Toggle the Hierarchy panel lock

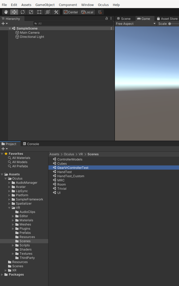coord(106,19)
